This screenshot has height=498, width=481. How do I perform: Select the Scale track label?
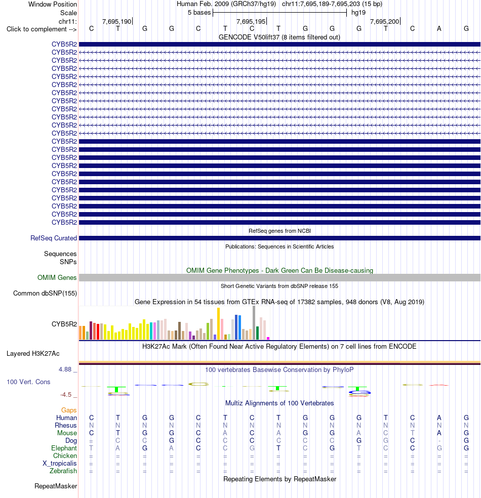(69, 13)
